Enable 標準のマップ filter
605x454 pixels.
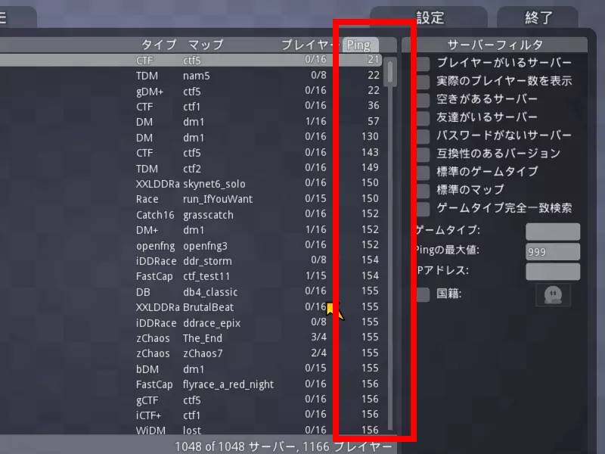pos(423,191)
